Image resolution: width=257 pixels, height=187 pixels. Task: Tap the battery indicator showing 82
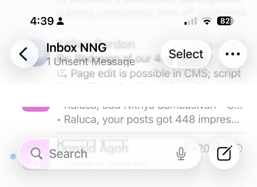pyautogui.click(x=226, y=21)
